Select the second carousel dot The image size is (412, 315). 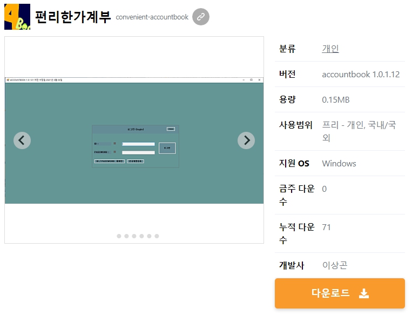coord(126,236)
